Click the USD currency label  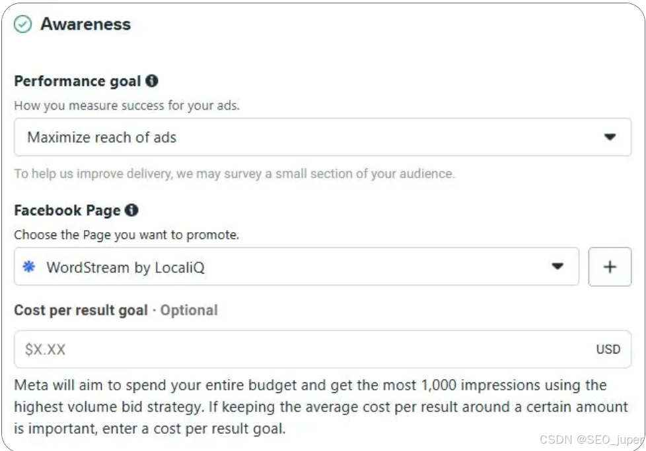click(x=608, y=349)
